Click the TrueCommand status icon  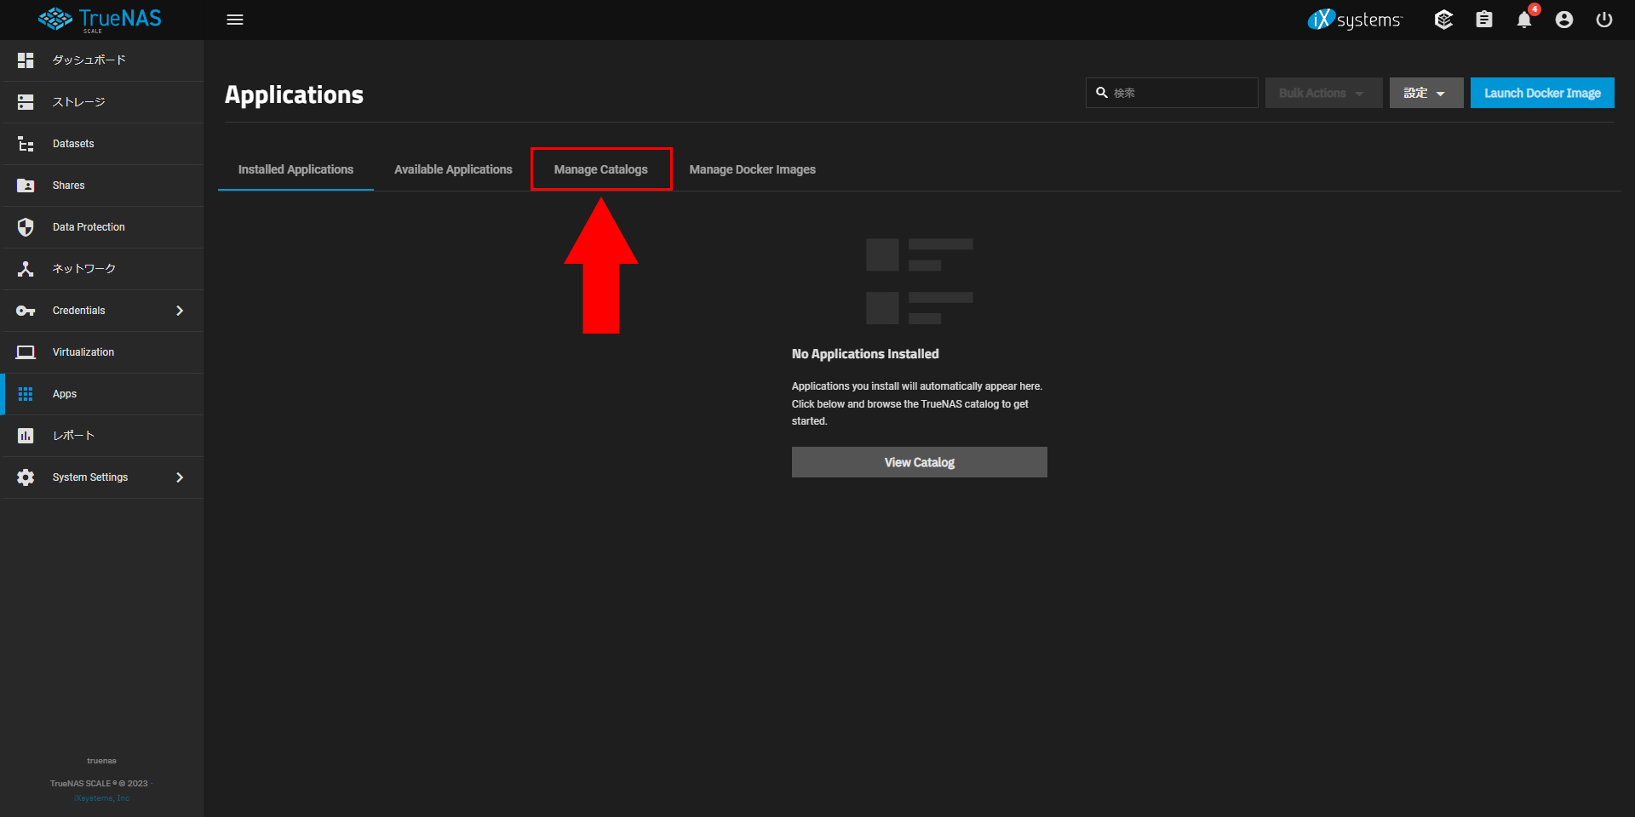coord(1443,20)
